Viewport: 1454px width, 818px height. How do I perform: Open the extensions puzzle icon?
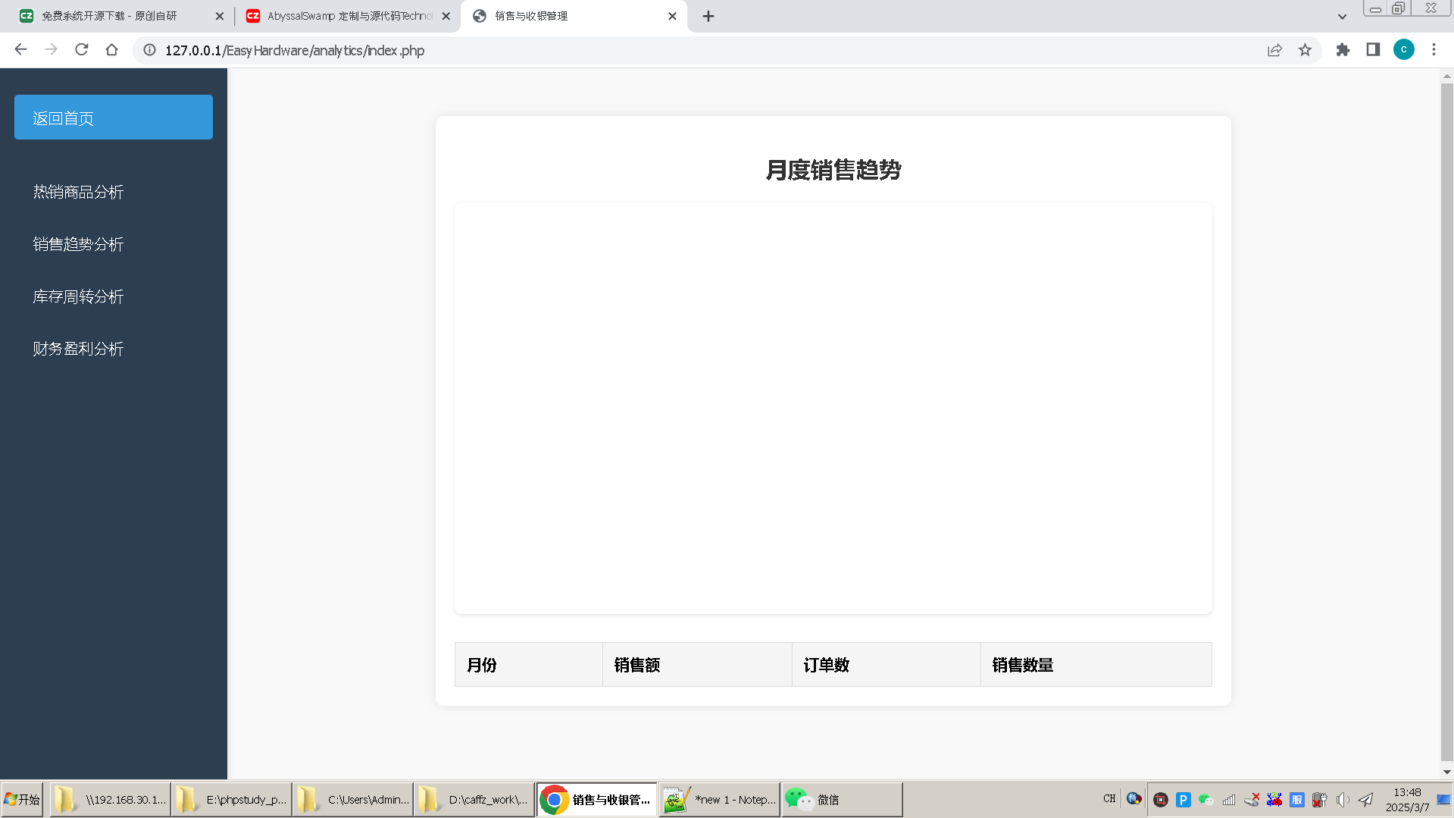1343,50
